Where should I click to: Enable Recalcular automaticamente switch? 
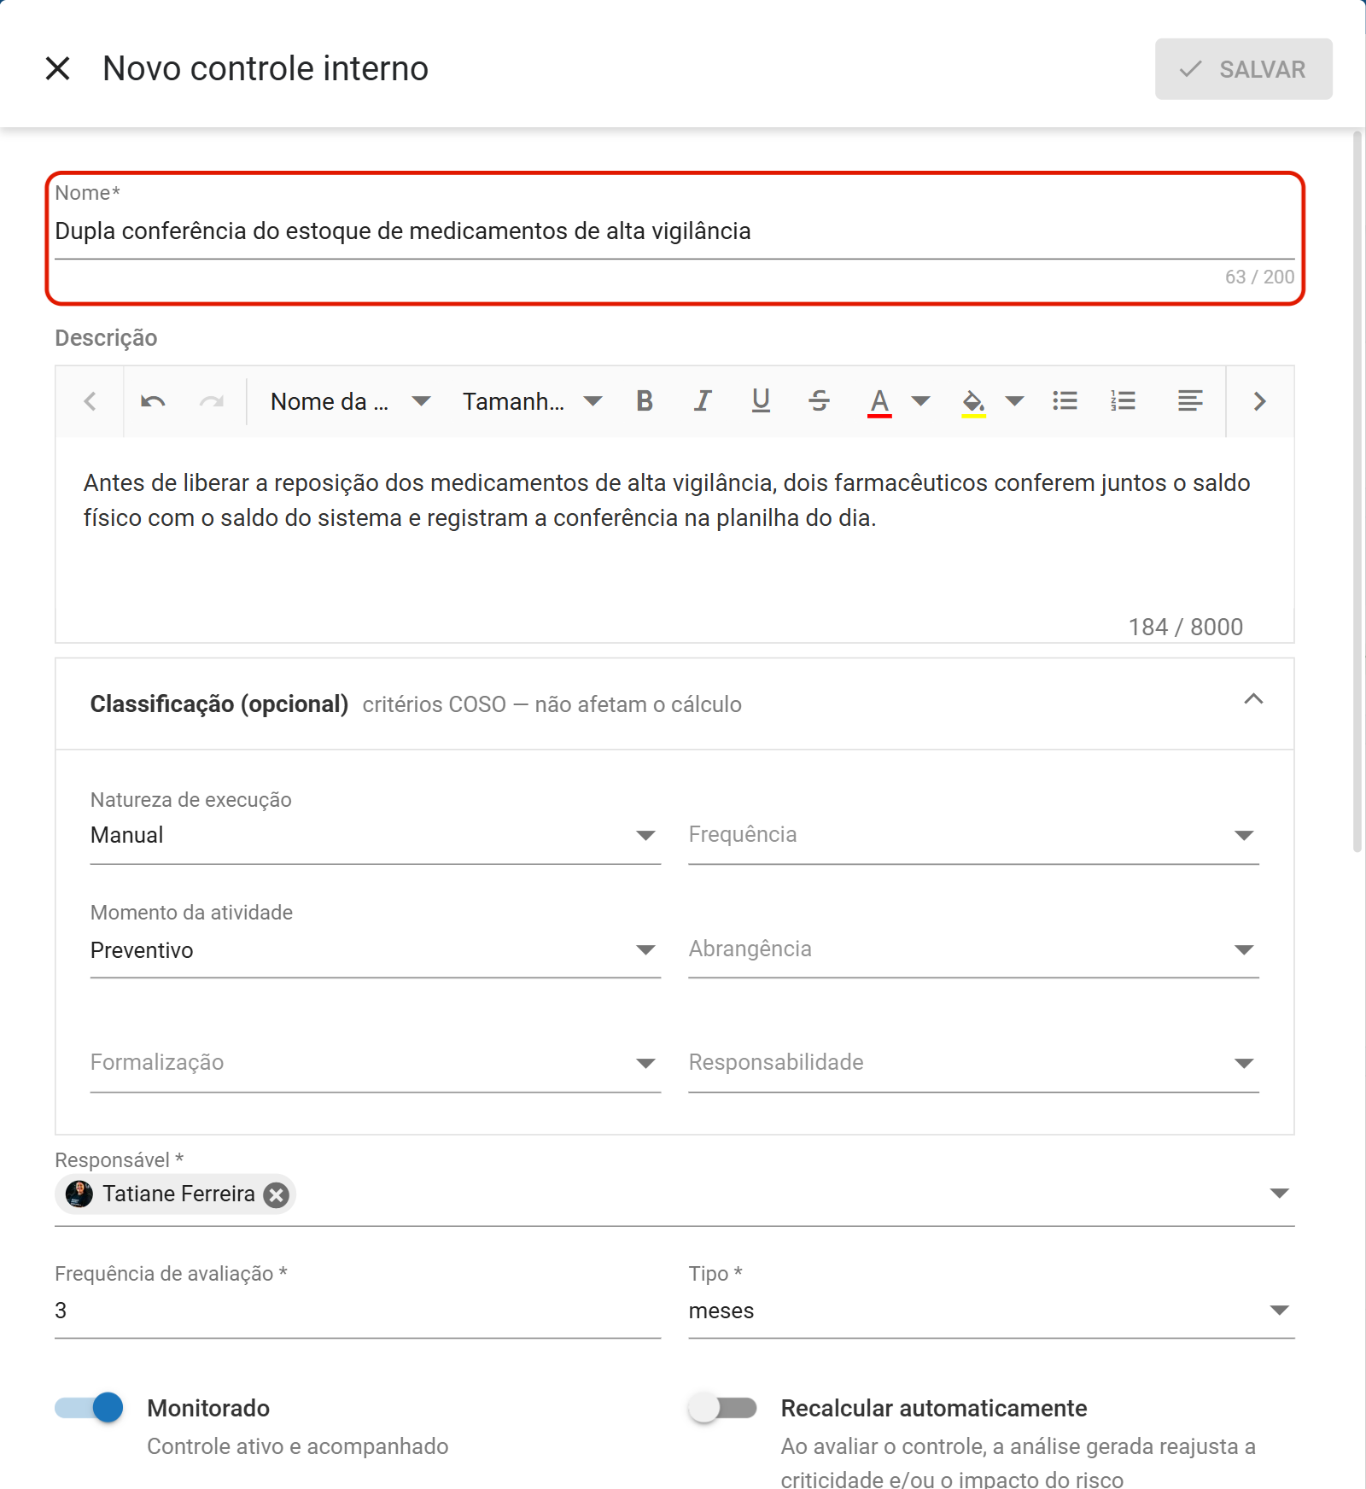[722, 1408]
